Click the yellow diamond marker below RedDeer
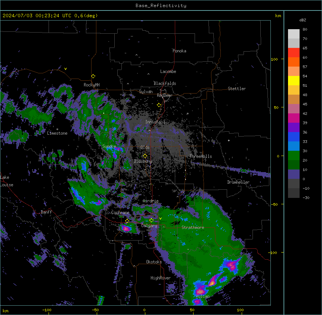 (159, 105)
